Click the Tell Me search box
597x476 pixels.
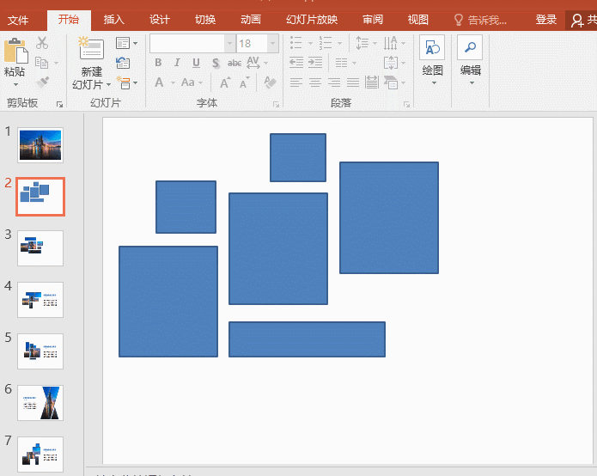click(x=480, y=20)
